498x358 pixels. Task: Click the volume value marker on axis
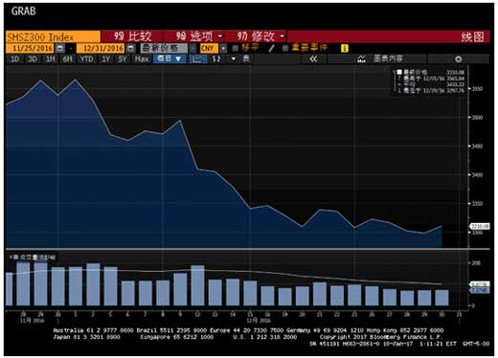click(479, 290)
